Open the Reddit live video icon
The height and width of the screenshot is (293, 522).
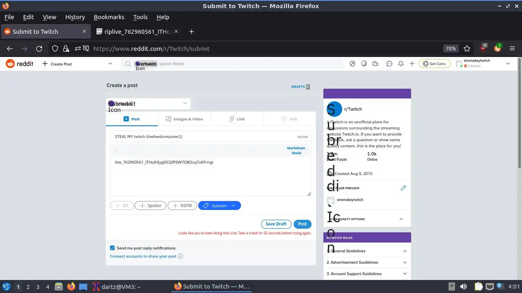376,63
